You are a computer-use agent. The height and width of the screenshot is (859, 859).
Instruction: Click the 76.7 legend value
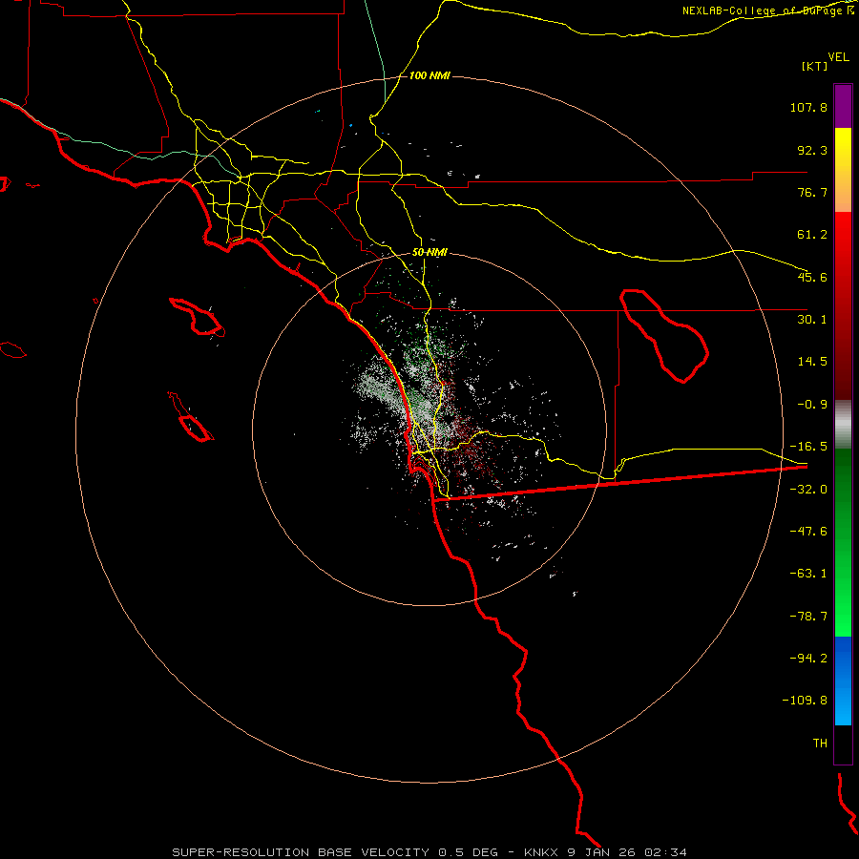click(x=812, y=192)
